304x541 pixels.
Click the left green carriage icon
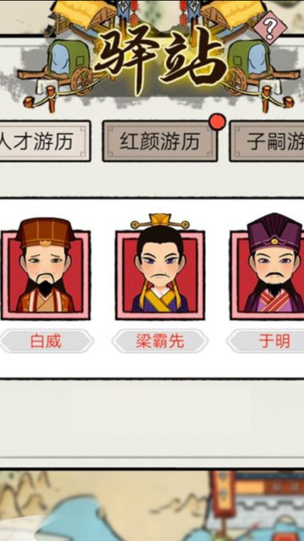(x=66, y=67)
